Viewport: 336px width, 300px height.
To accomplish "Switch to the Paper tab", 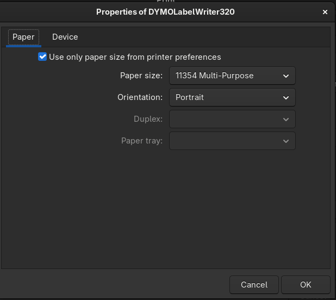I will (x=23, y=37).
